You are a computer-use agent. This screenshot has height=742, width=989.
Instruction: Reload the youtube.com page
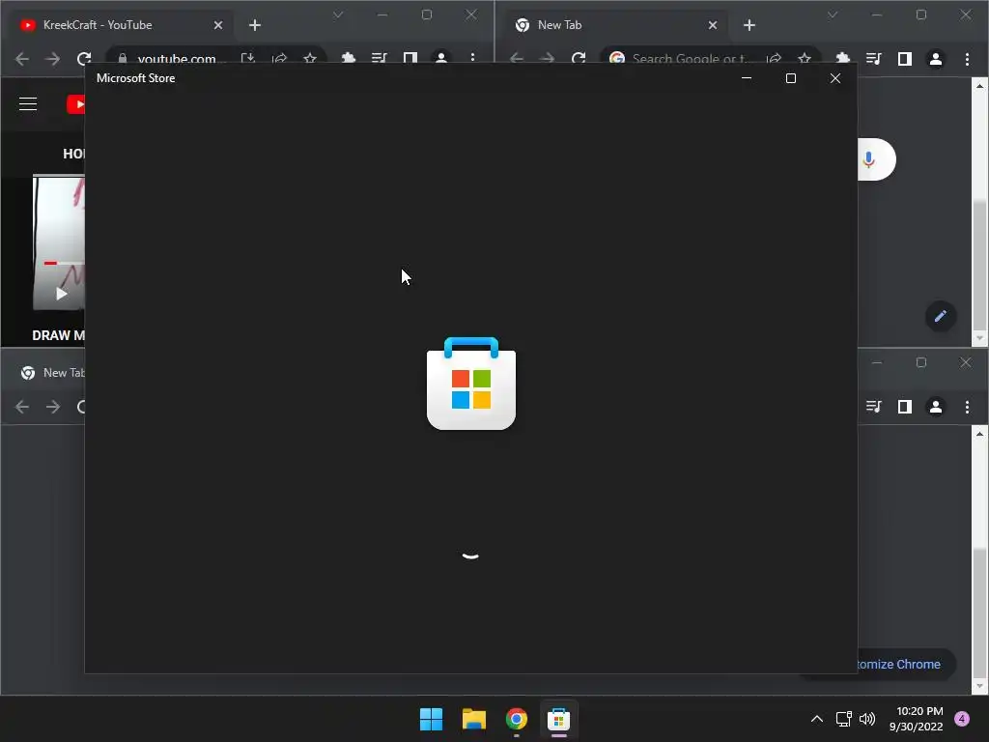(84, 59)
